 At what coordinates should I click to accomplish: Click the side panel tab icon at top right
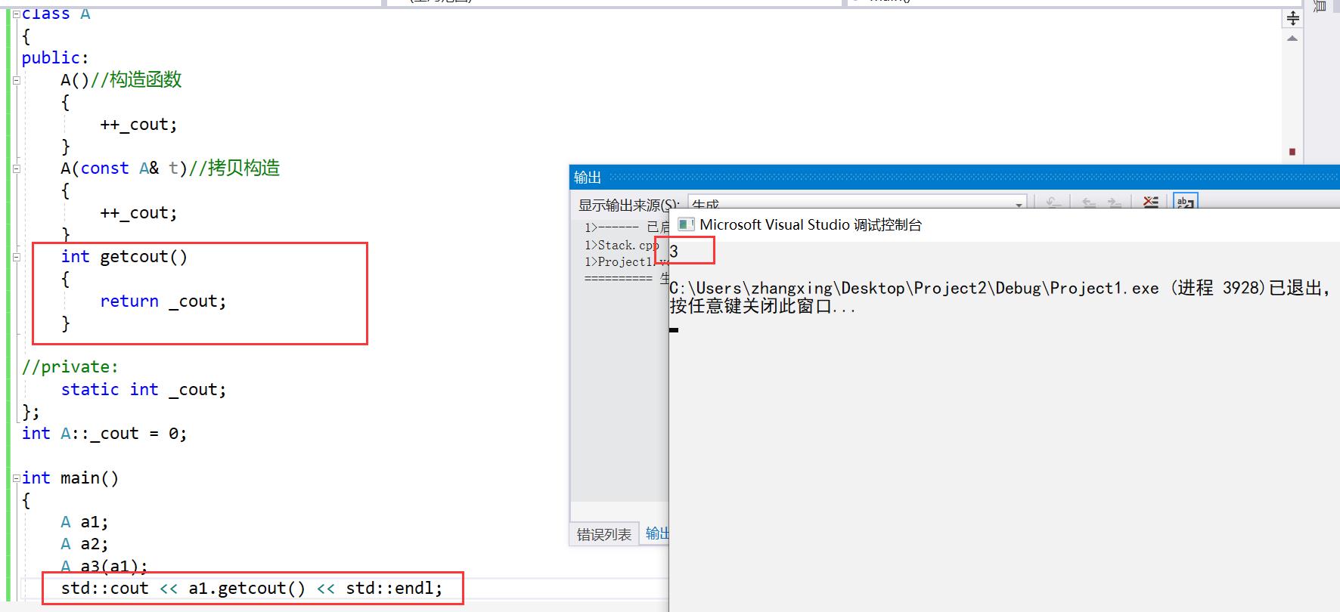click(1320, 5)
